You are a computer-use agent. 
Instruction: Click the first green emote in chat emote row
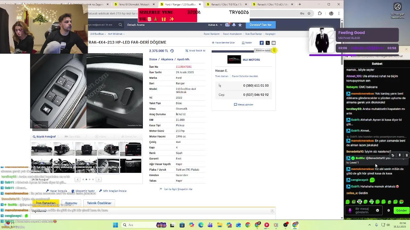coord(348,202)
